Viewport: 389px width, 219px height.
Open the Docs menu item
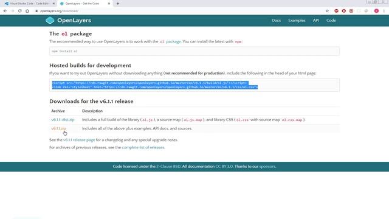(x=276, y=20)
